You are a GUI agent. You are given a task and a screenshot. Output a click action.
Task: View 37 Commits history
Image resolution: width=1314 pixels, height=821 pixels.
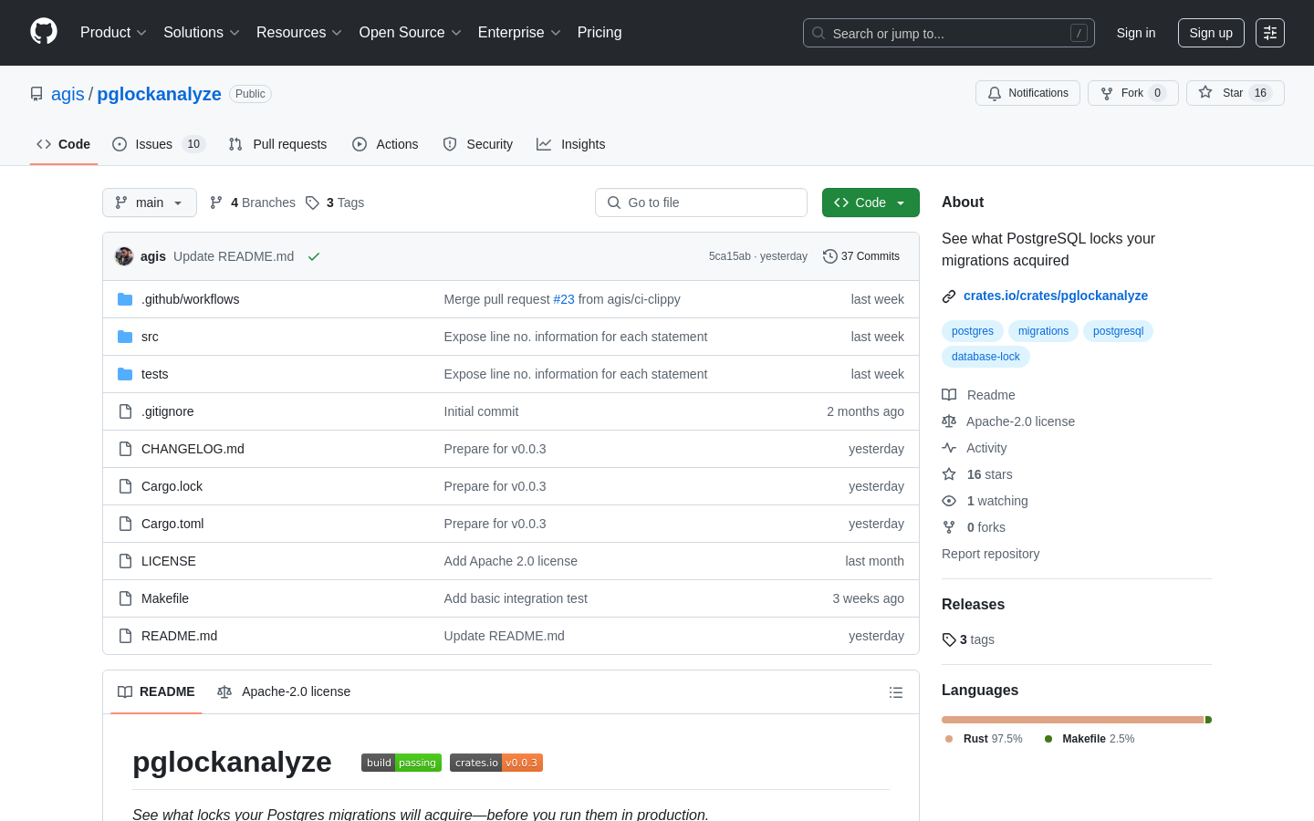[x=861, y=256]
